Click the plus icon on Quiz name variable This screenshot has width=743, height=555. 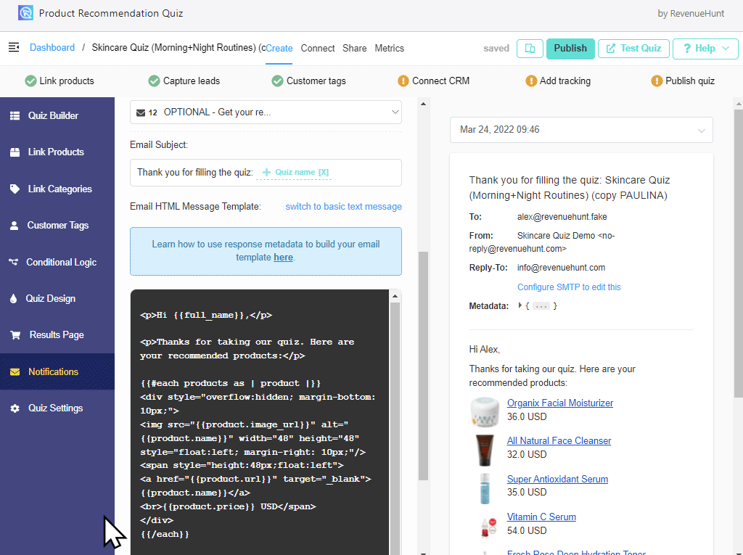266,172
